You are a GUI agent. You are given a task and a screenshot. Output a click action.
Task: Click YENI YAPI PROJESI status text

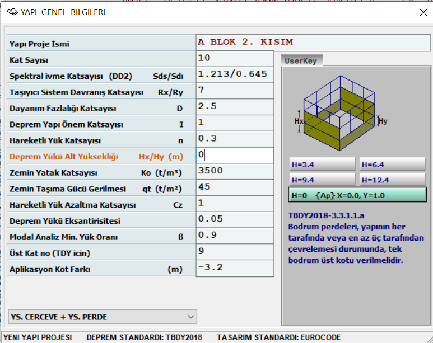click(38, 337)
